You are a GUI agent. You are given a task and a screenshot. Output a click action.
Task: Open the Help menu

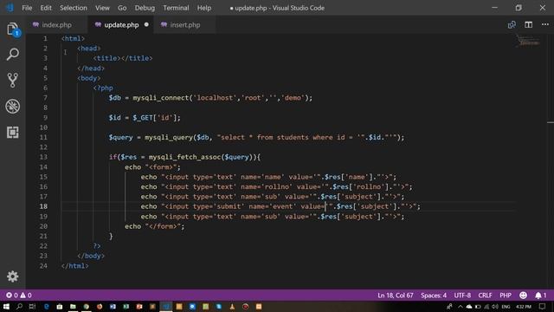click(x=204, y=8)
